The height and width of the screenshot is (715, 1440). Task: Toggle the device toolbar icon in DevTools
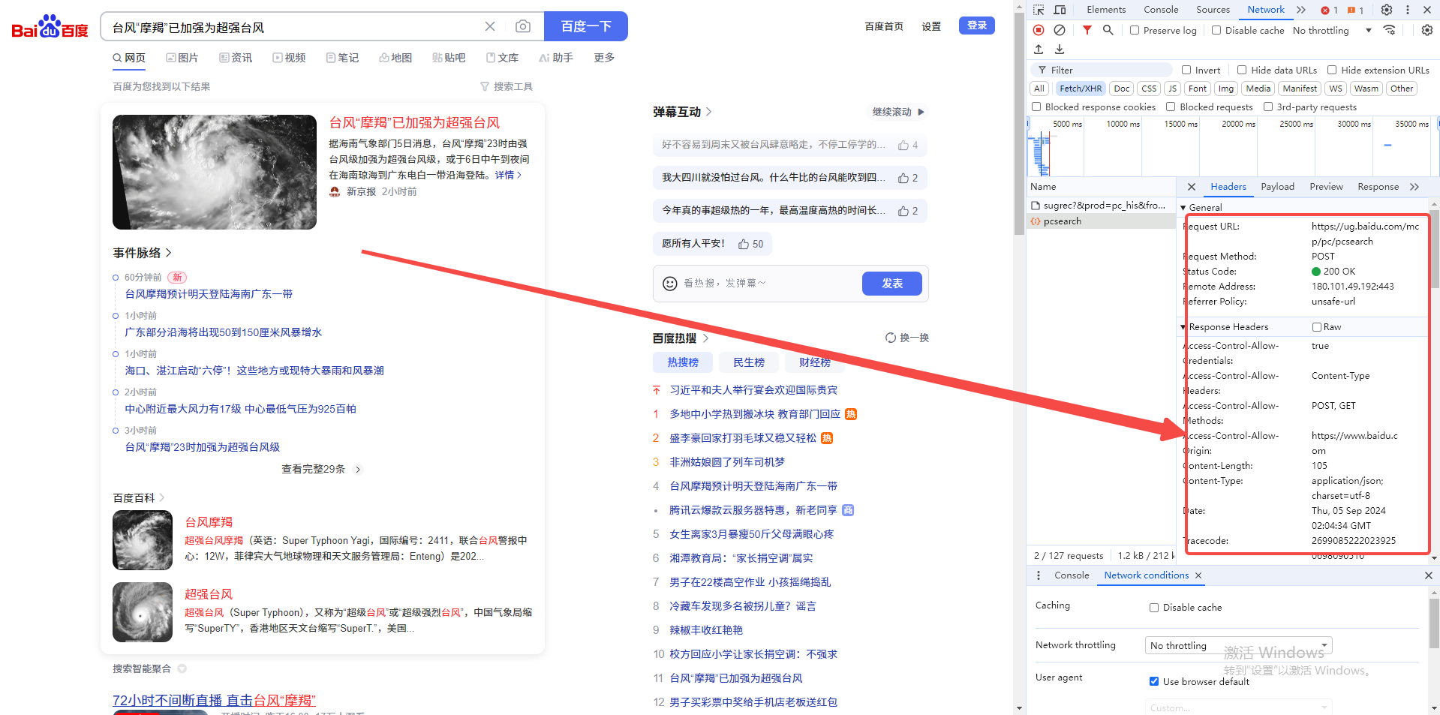coord(1060,10)
